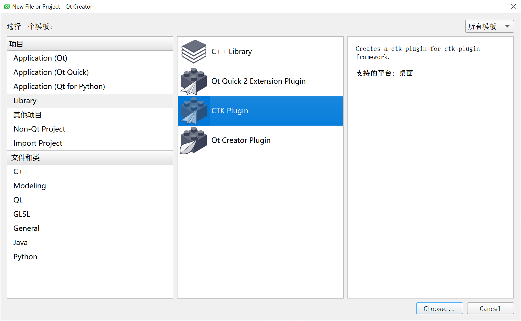Open the Non-Qt Project category

(x=39, y=129)
